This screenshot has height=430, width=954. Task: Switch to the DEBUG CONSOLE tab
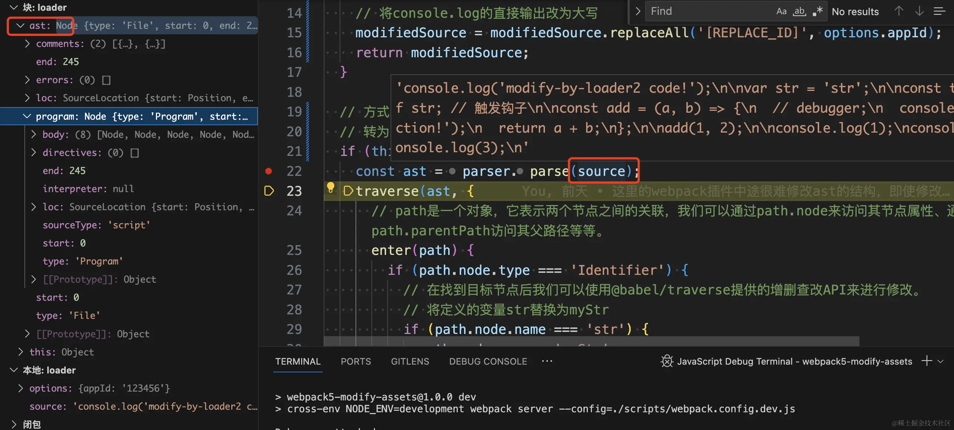click(488, 361)
